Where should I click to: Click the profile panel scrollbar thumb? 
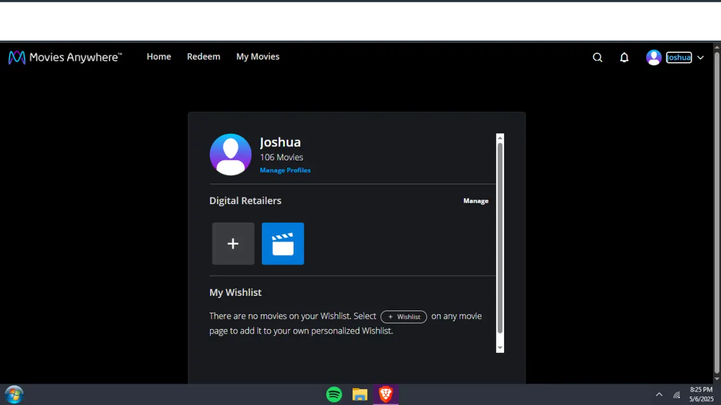point(500,238)
